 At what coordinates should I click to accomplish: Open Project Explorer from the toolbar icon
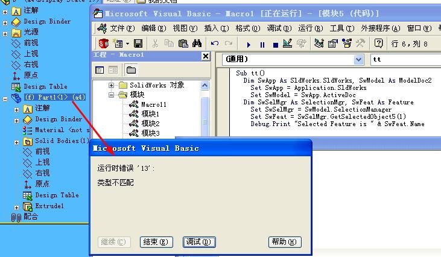(x=319, y=43)
